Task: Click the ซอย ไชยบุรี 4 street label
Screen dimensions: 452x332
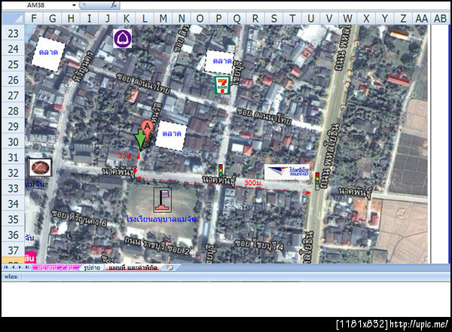Action: (x=259, y=244)
